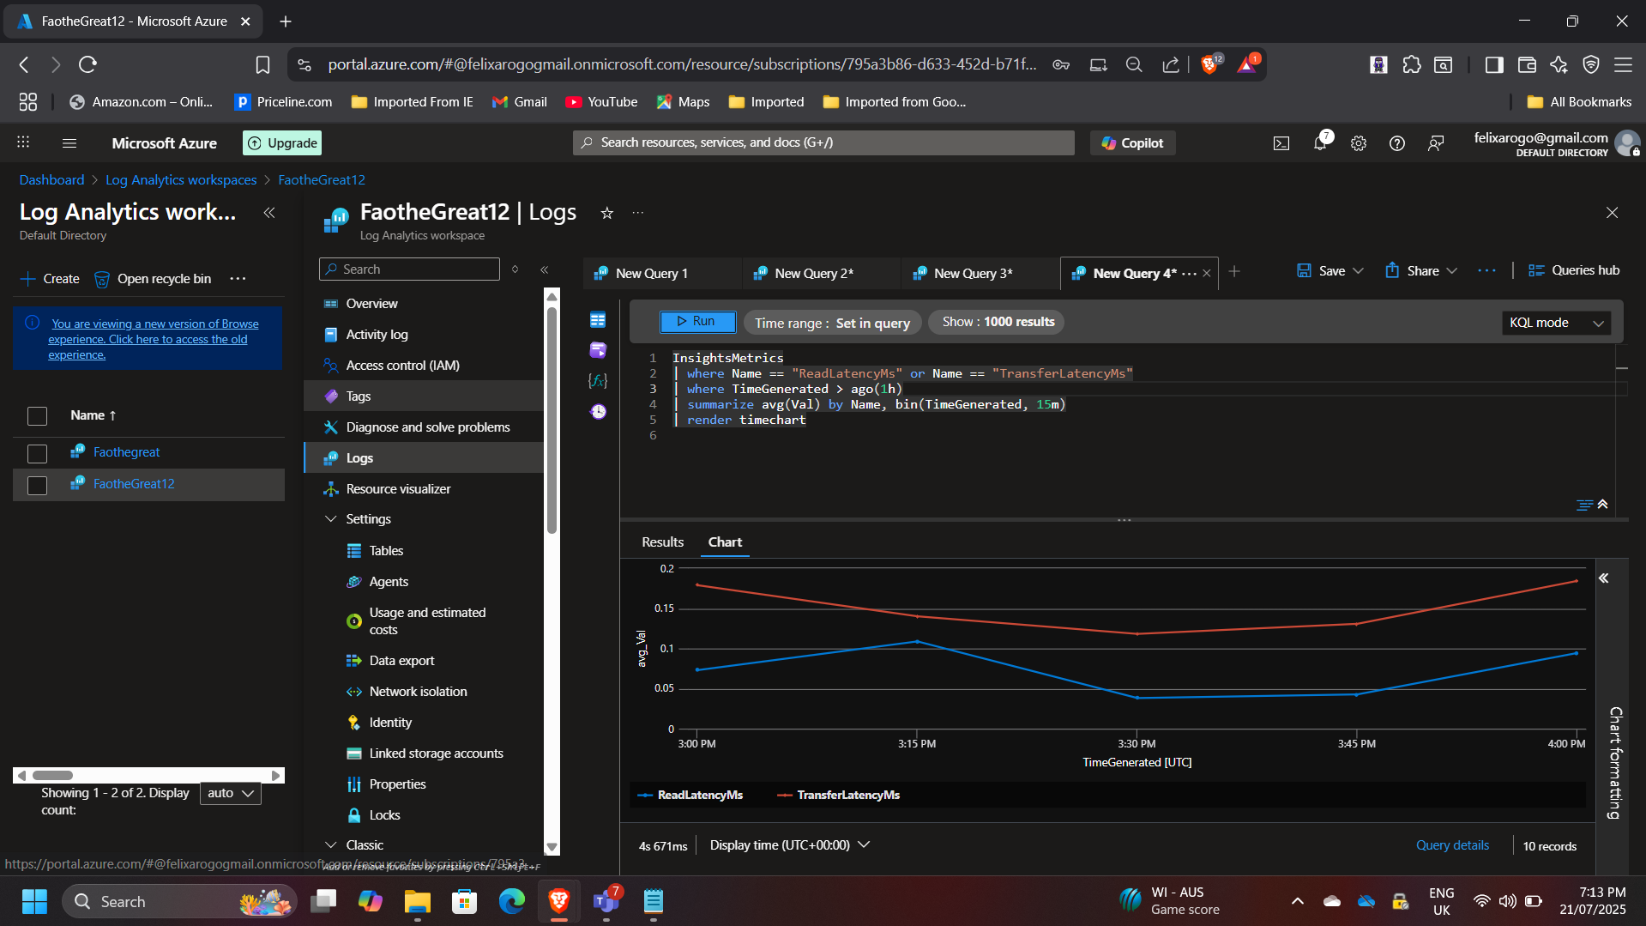The width and height of the screenshot is (1646, 926).
Task: Switch to the New Query 2 tab
Action: click(813, 273)
